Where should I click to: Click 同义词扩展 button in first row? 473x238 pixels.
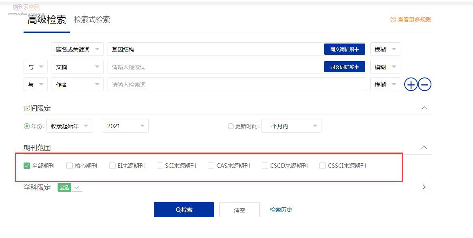(344, 50)
